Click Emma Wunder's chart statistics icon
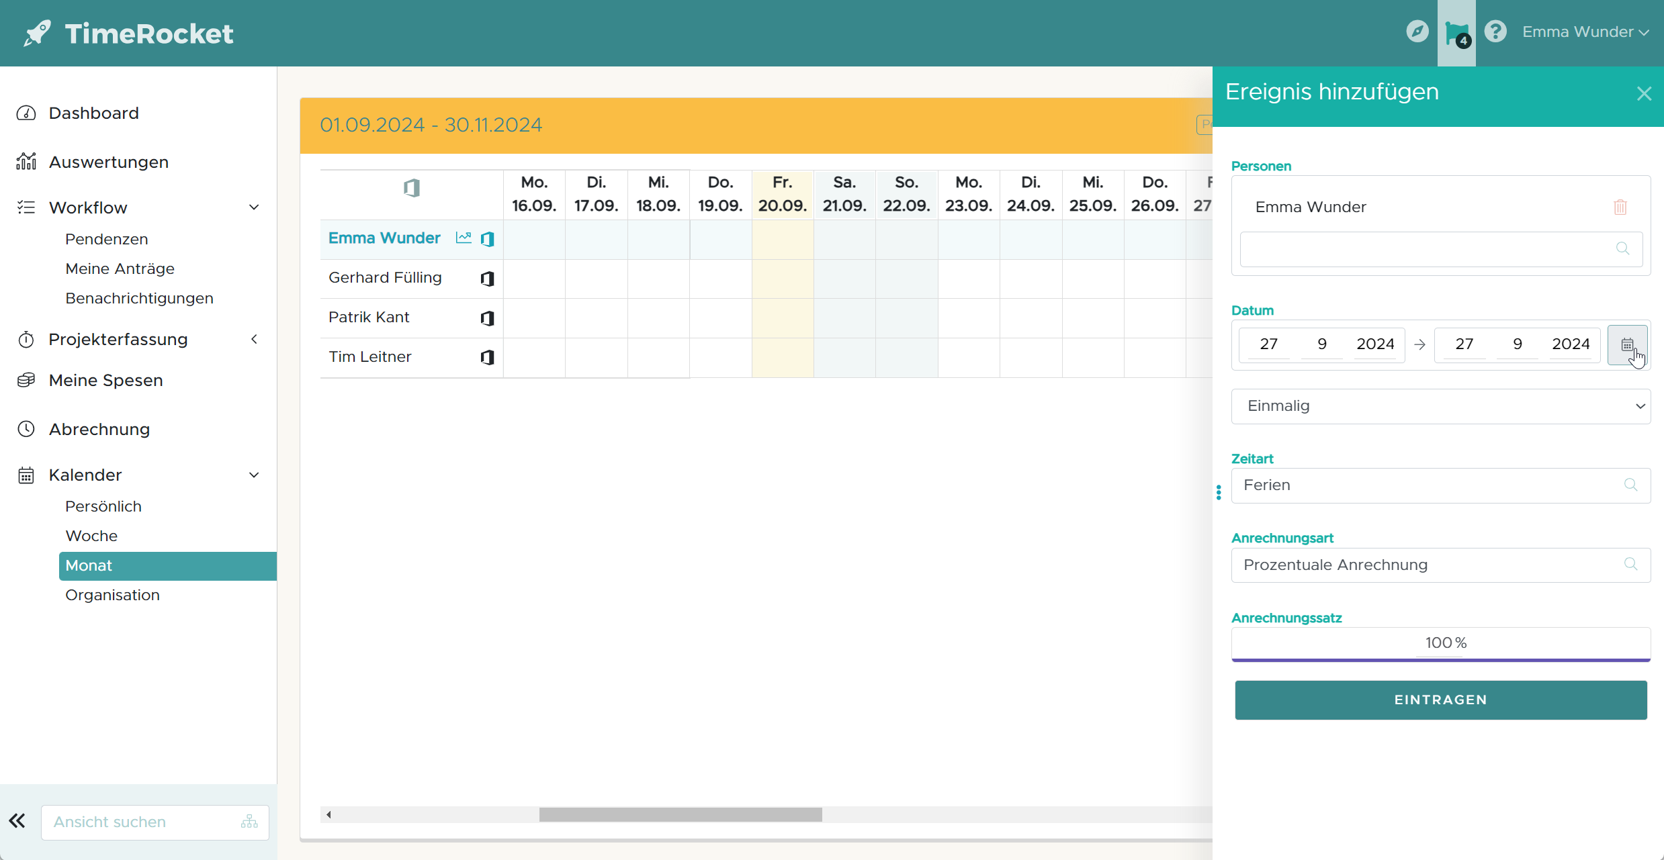The height and width of the screenshot is (860, 1664). tap(464, 238)
